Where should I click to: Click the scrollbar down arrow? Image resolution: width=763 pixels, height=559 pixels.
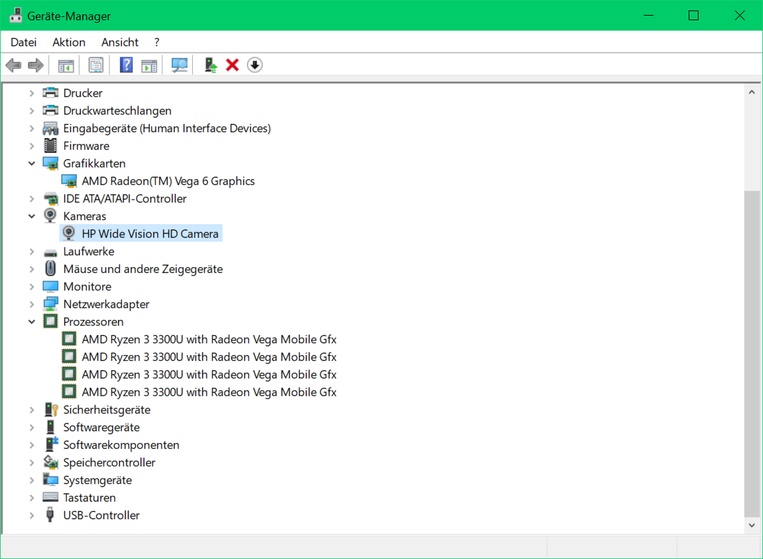pos(752,525)
